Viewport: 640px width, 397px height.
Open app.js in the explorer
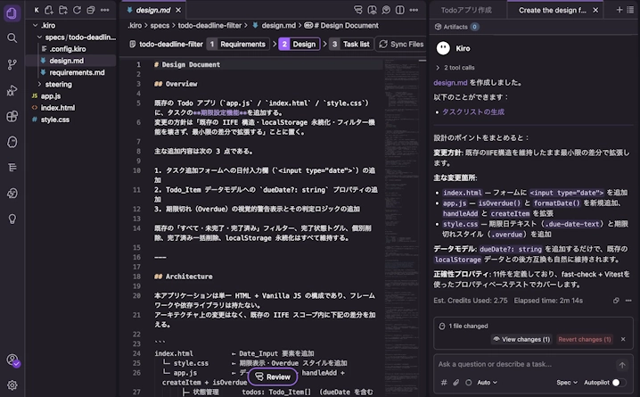[51, 96]
